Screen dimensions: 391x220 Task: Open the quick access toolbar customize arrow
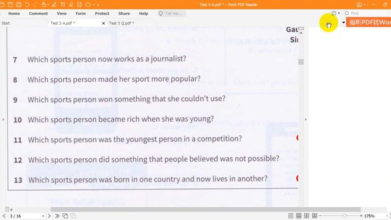(x=98, y=5)
